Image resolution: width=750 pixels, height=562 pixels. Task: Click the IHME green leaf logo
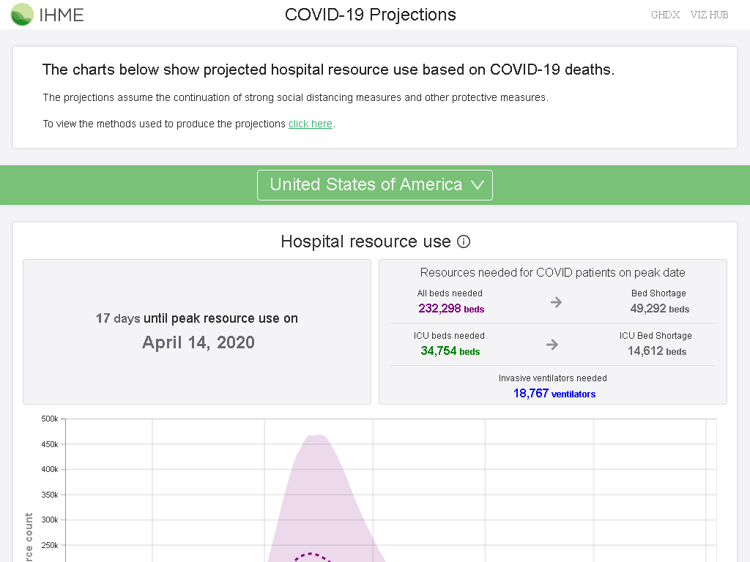pos(22,15)
